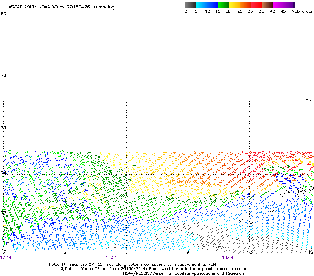
Task: Click the '10' legend label
Action: [x=207, y=11]
